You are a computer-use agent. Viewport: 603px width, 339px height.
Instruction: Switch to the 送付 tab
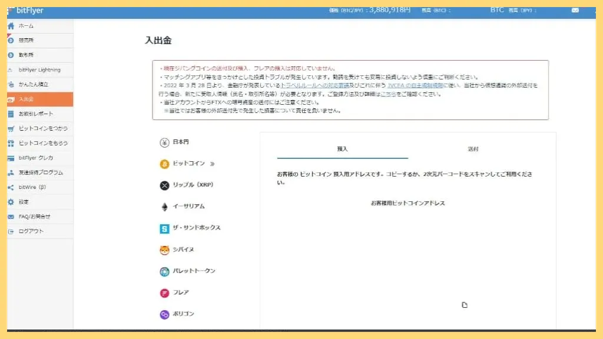pos(474,149)
